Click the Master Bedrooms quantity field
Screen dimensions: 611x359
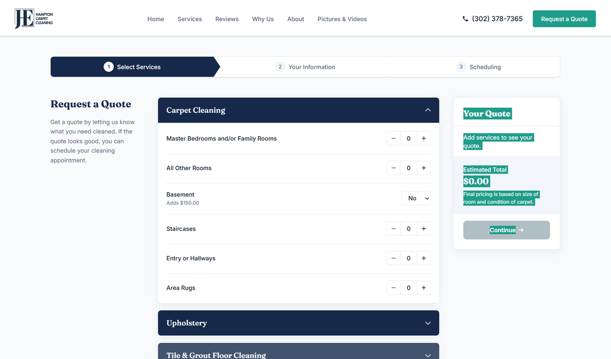(x=408, y=139)
